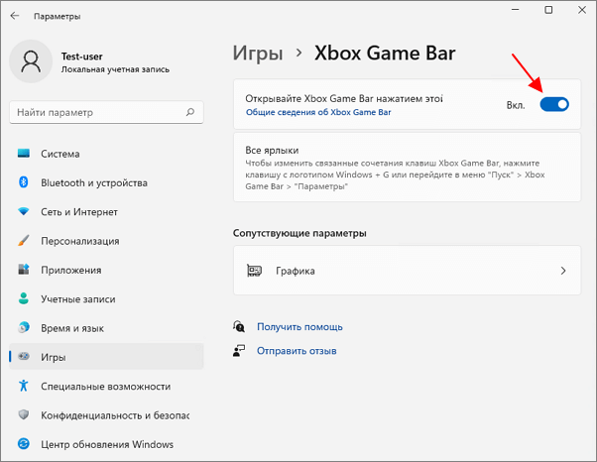Screen dimensions: 597x462
Task: Turn off the Xbox Game Bar toggle
Action: [554, 104]
